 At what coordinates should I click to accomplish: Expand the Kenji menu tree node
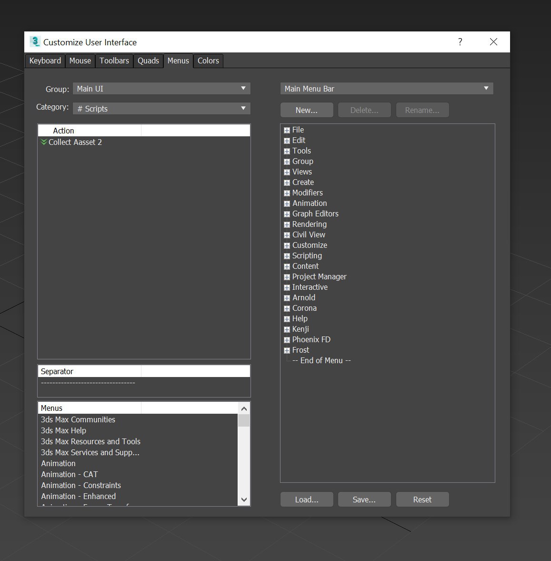[287, 329]
